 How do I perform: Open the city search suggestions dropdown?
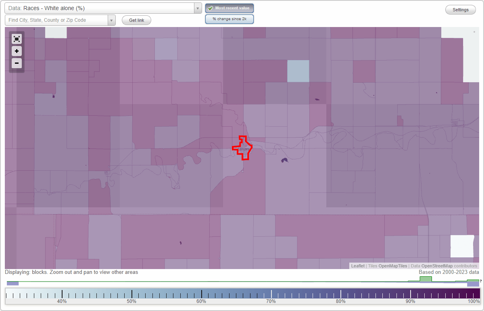pyautogui.click(x=112, y=20)
